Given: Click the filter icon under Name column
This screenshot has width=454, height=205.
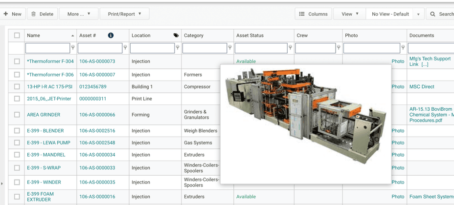Looking at the screenshot, I should point(73,48).
